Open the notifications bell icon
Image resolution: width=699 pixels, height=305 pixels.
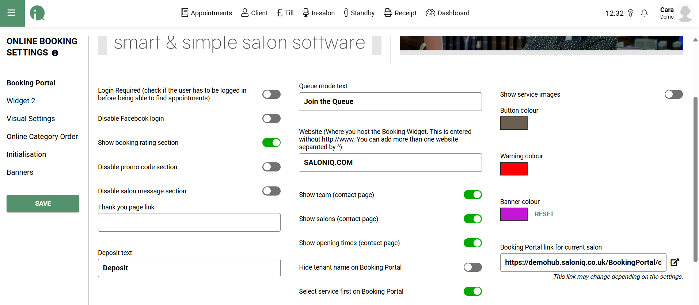[x=644, y=13]
